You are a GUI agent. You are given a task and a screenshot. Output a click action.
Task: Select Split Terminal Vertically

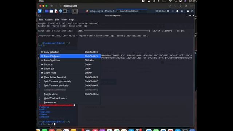[x=70, y=86]
